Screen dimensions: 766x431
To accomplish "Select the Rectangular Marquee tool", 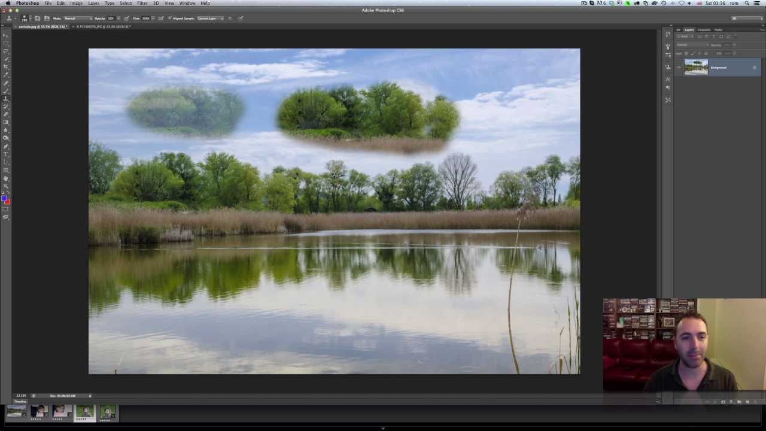I will pos(6,43).
